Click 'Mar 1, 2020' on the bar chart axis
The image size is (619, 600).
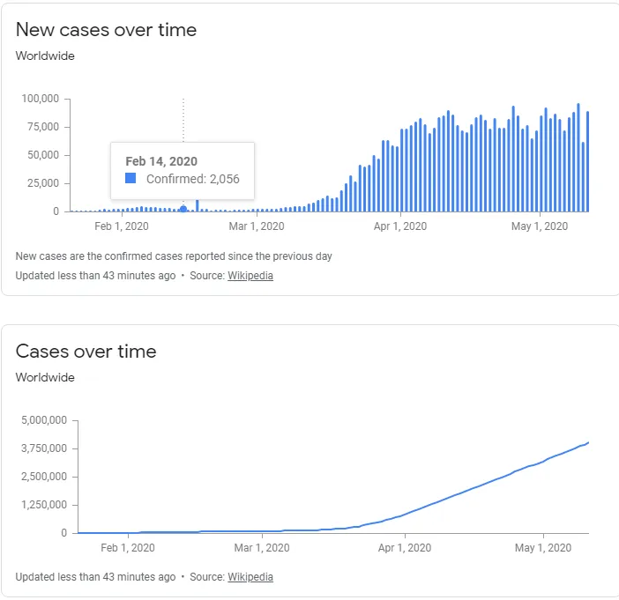click(257, 226)
